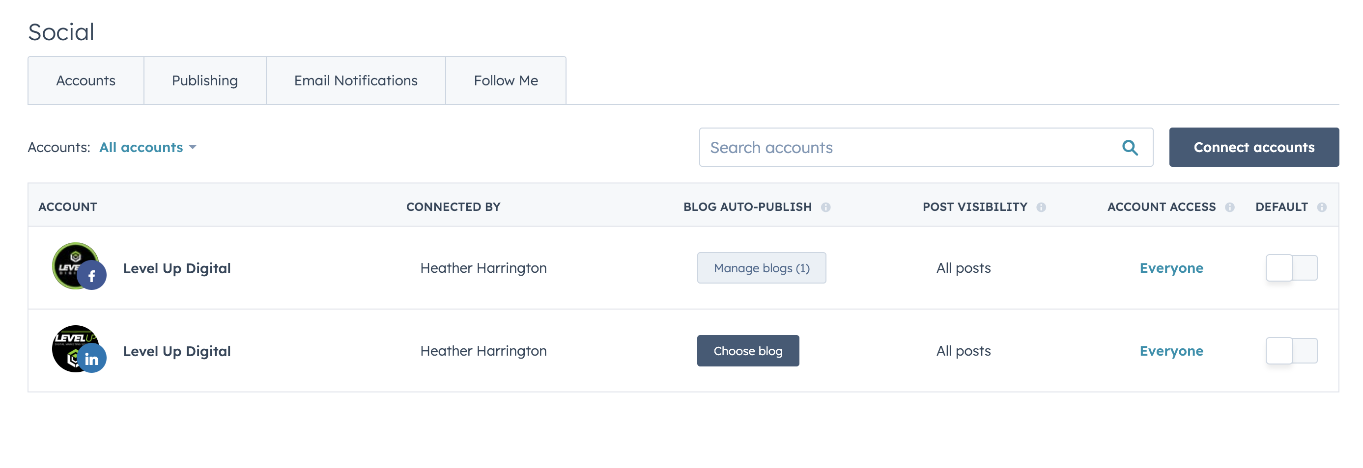Toggle default for the Facebook account

point(1291,268)
